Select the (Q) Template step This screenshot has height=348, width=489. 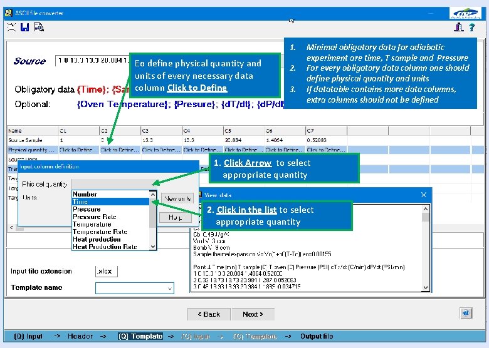(140, 336)
